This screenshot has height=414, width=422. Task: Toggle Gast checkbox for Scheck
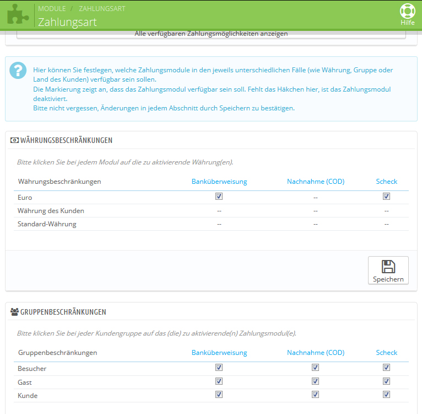387,381
